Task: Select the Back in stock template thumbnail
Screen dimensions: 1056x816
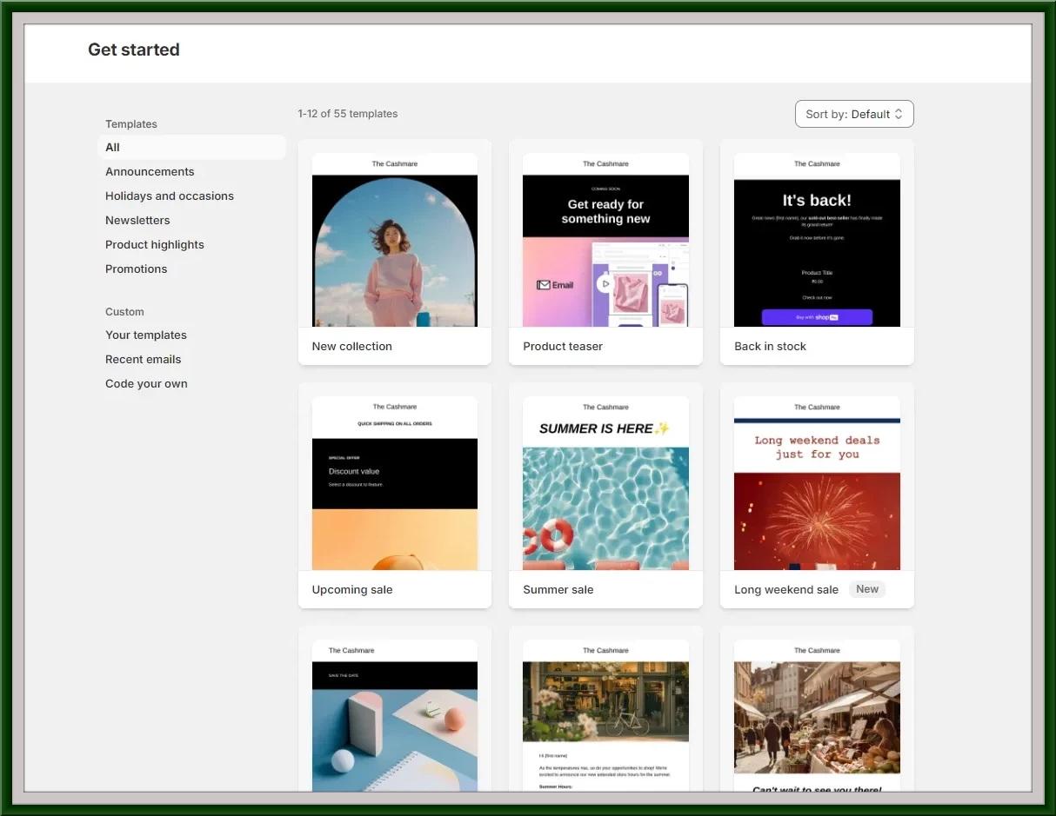Action: (817, 240)
